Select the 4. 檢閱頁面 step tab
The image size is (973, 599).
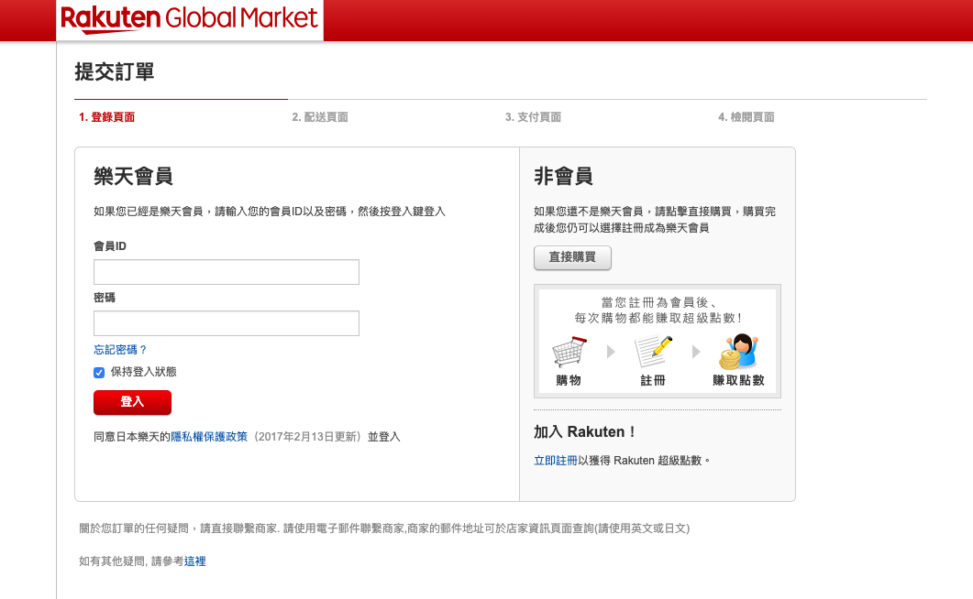(x=746, y=117)
